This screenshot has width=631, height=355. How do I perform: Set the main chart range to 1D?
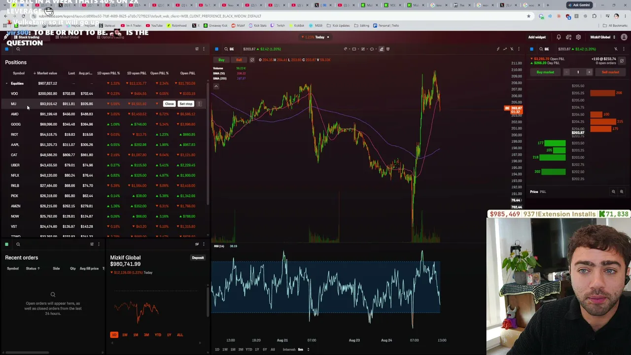(217, 350)
